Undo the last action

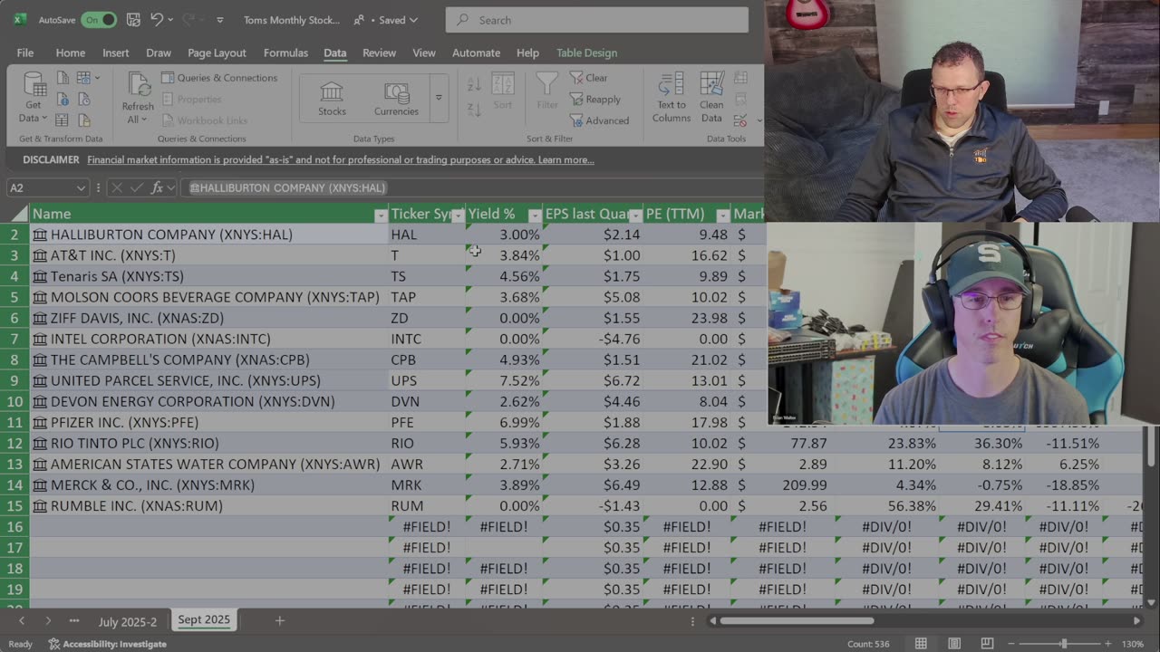pyautogui.click(x=157, y=20)
